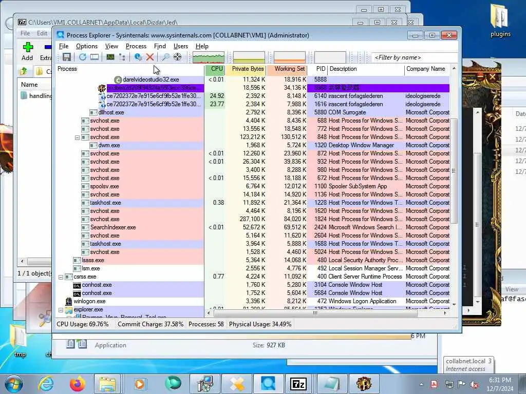This screenshot has height=394, width=526.
Task: Click the Find Handle or DLL binoculars icon
Action: 165,57
